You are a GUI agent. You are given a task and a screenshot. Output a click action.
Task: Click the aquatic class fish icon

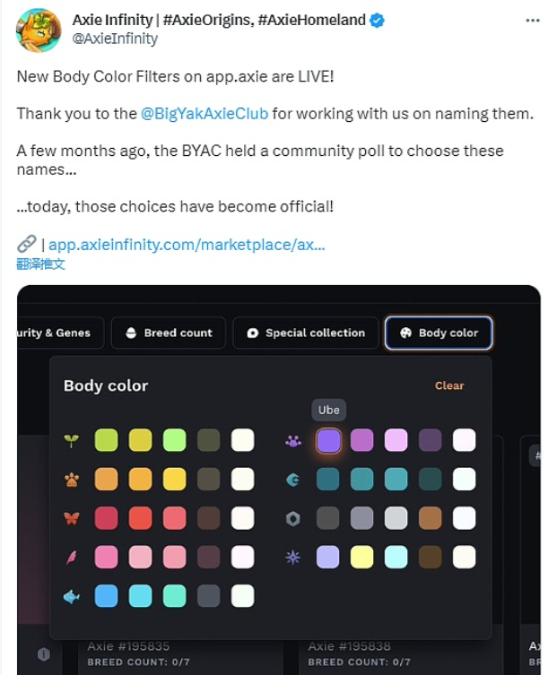(71, 596)
